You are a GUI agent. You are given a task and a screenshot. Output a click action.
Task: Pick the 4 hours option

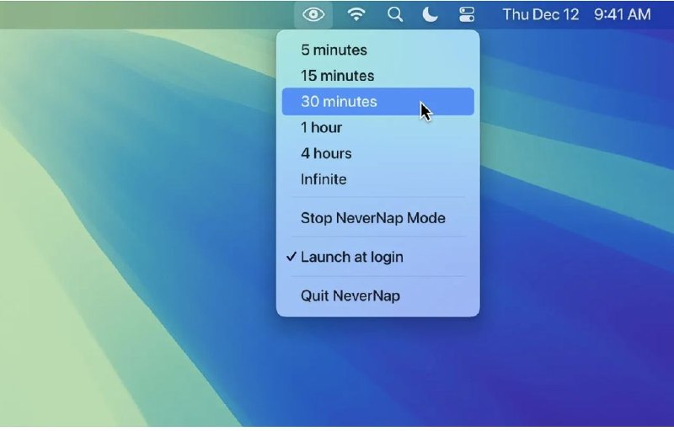tap(377, 153)
